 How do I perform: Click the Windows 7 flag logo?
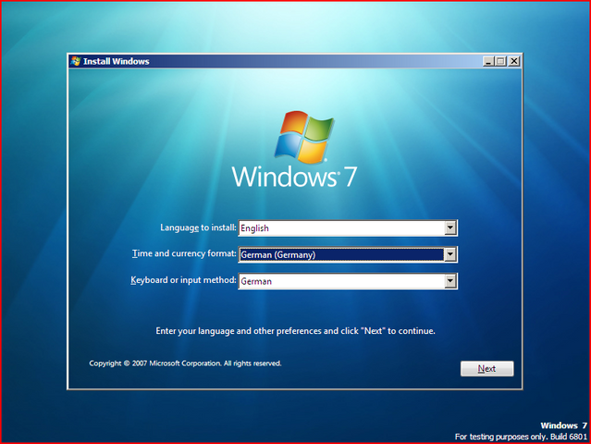point(304,137)
